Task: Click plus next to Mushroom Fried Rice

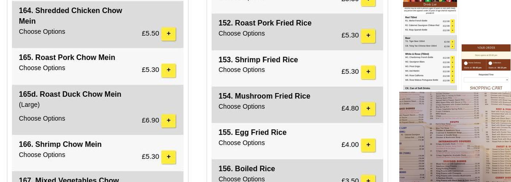Action: tap(368, 108)
